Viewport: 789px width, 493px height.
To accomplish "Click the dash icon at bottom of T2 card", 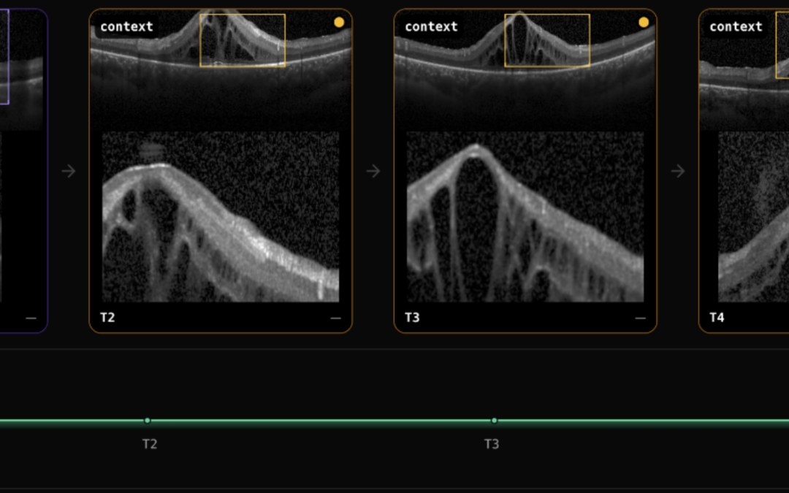I will coord(335,318).
